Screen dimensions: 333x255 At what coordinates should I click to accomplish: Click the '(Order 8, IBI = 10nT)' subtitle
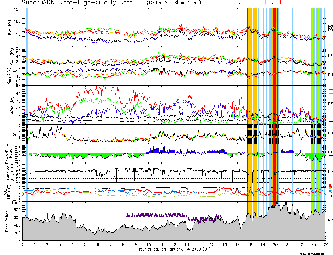(175, 3)
